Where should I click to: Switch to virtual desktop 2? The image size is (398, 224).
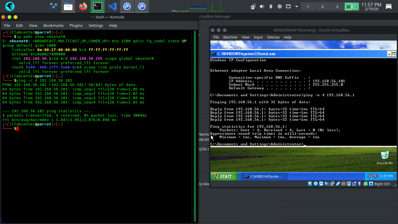coord(323,6)
